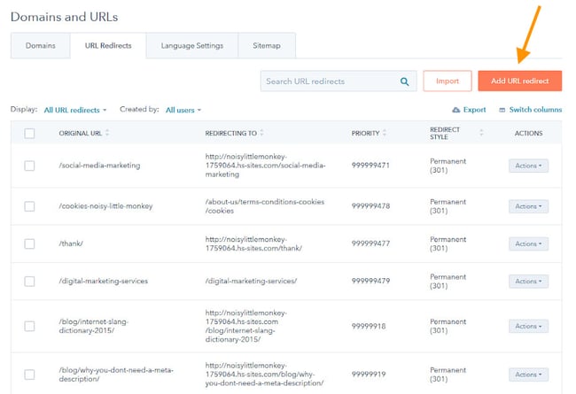Check the /thank/ row checkbox
Viewport: 576px width, 394px height.
(x=29, y=243)
